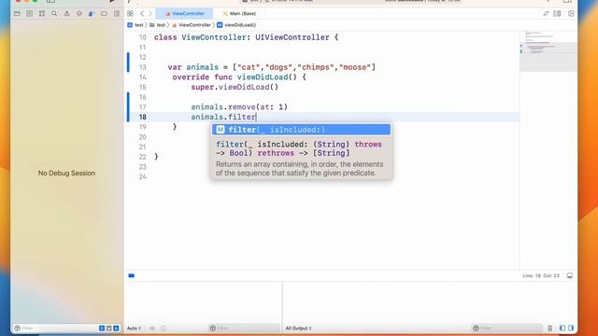The height and width of the screenshot is (336, 598).
Task: Show only variables view pane button
Action: click(562, 328)
